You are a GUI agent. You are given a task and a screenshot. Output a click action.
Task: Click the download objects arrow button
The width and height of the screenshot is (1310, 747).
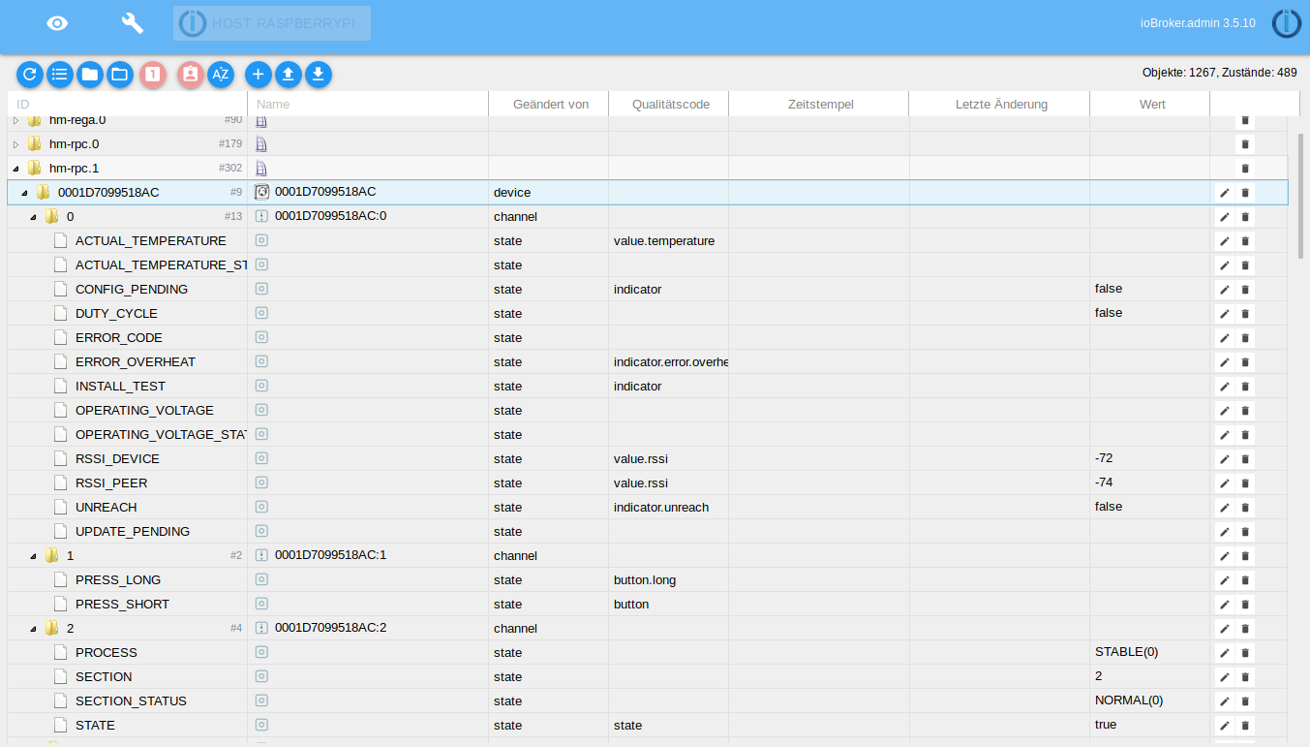pyautogui.click(x=319, y=74)
